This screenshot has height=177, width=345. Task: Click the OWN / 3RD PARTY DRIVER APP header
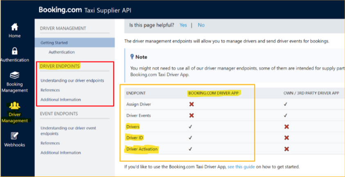click(x=311, y=93)
